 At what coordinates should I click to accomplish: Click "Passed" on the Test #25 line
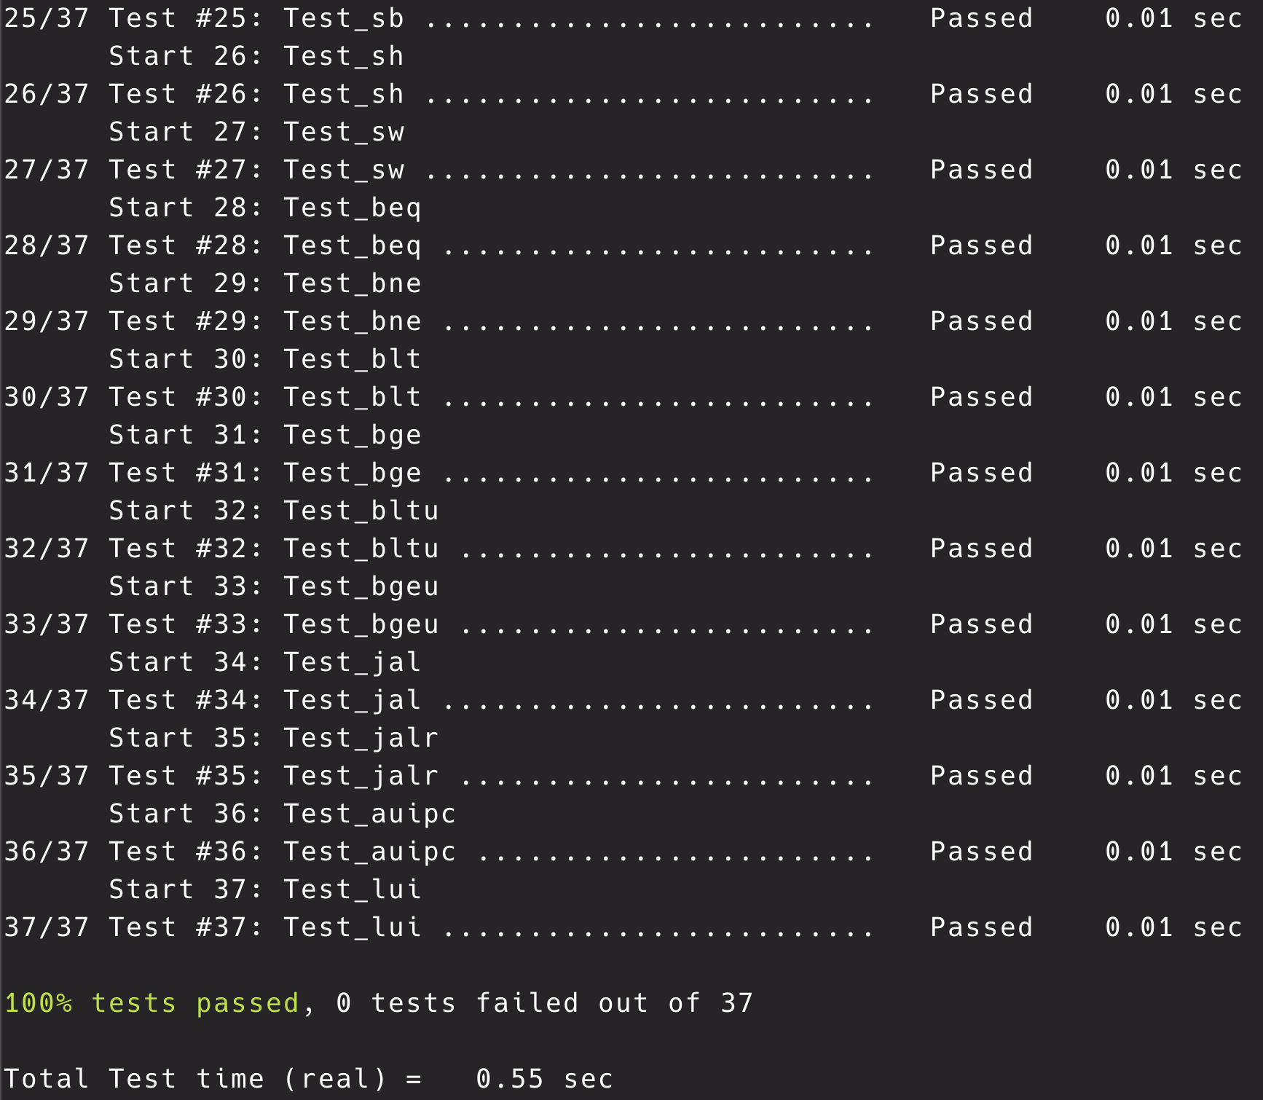pyautogui.click(x=981, y=18)
